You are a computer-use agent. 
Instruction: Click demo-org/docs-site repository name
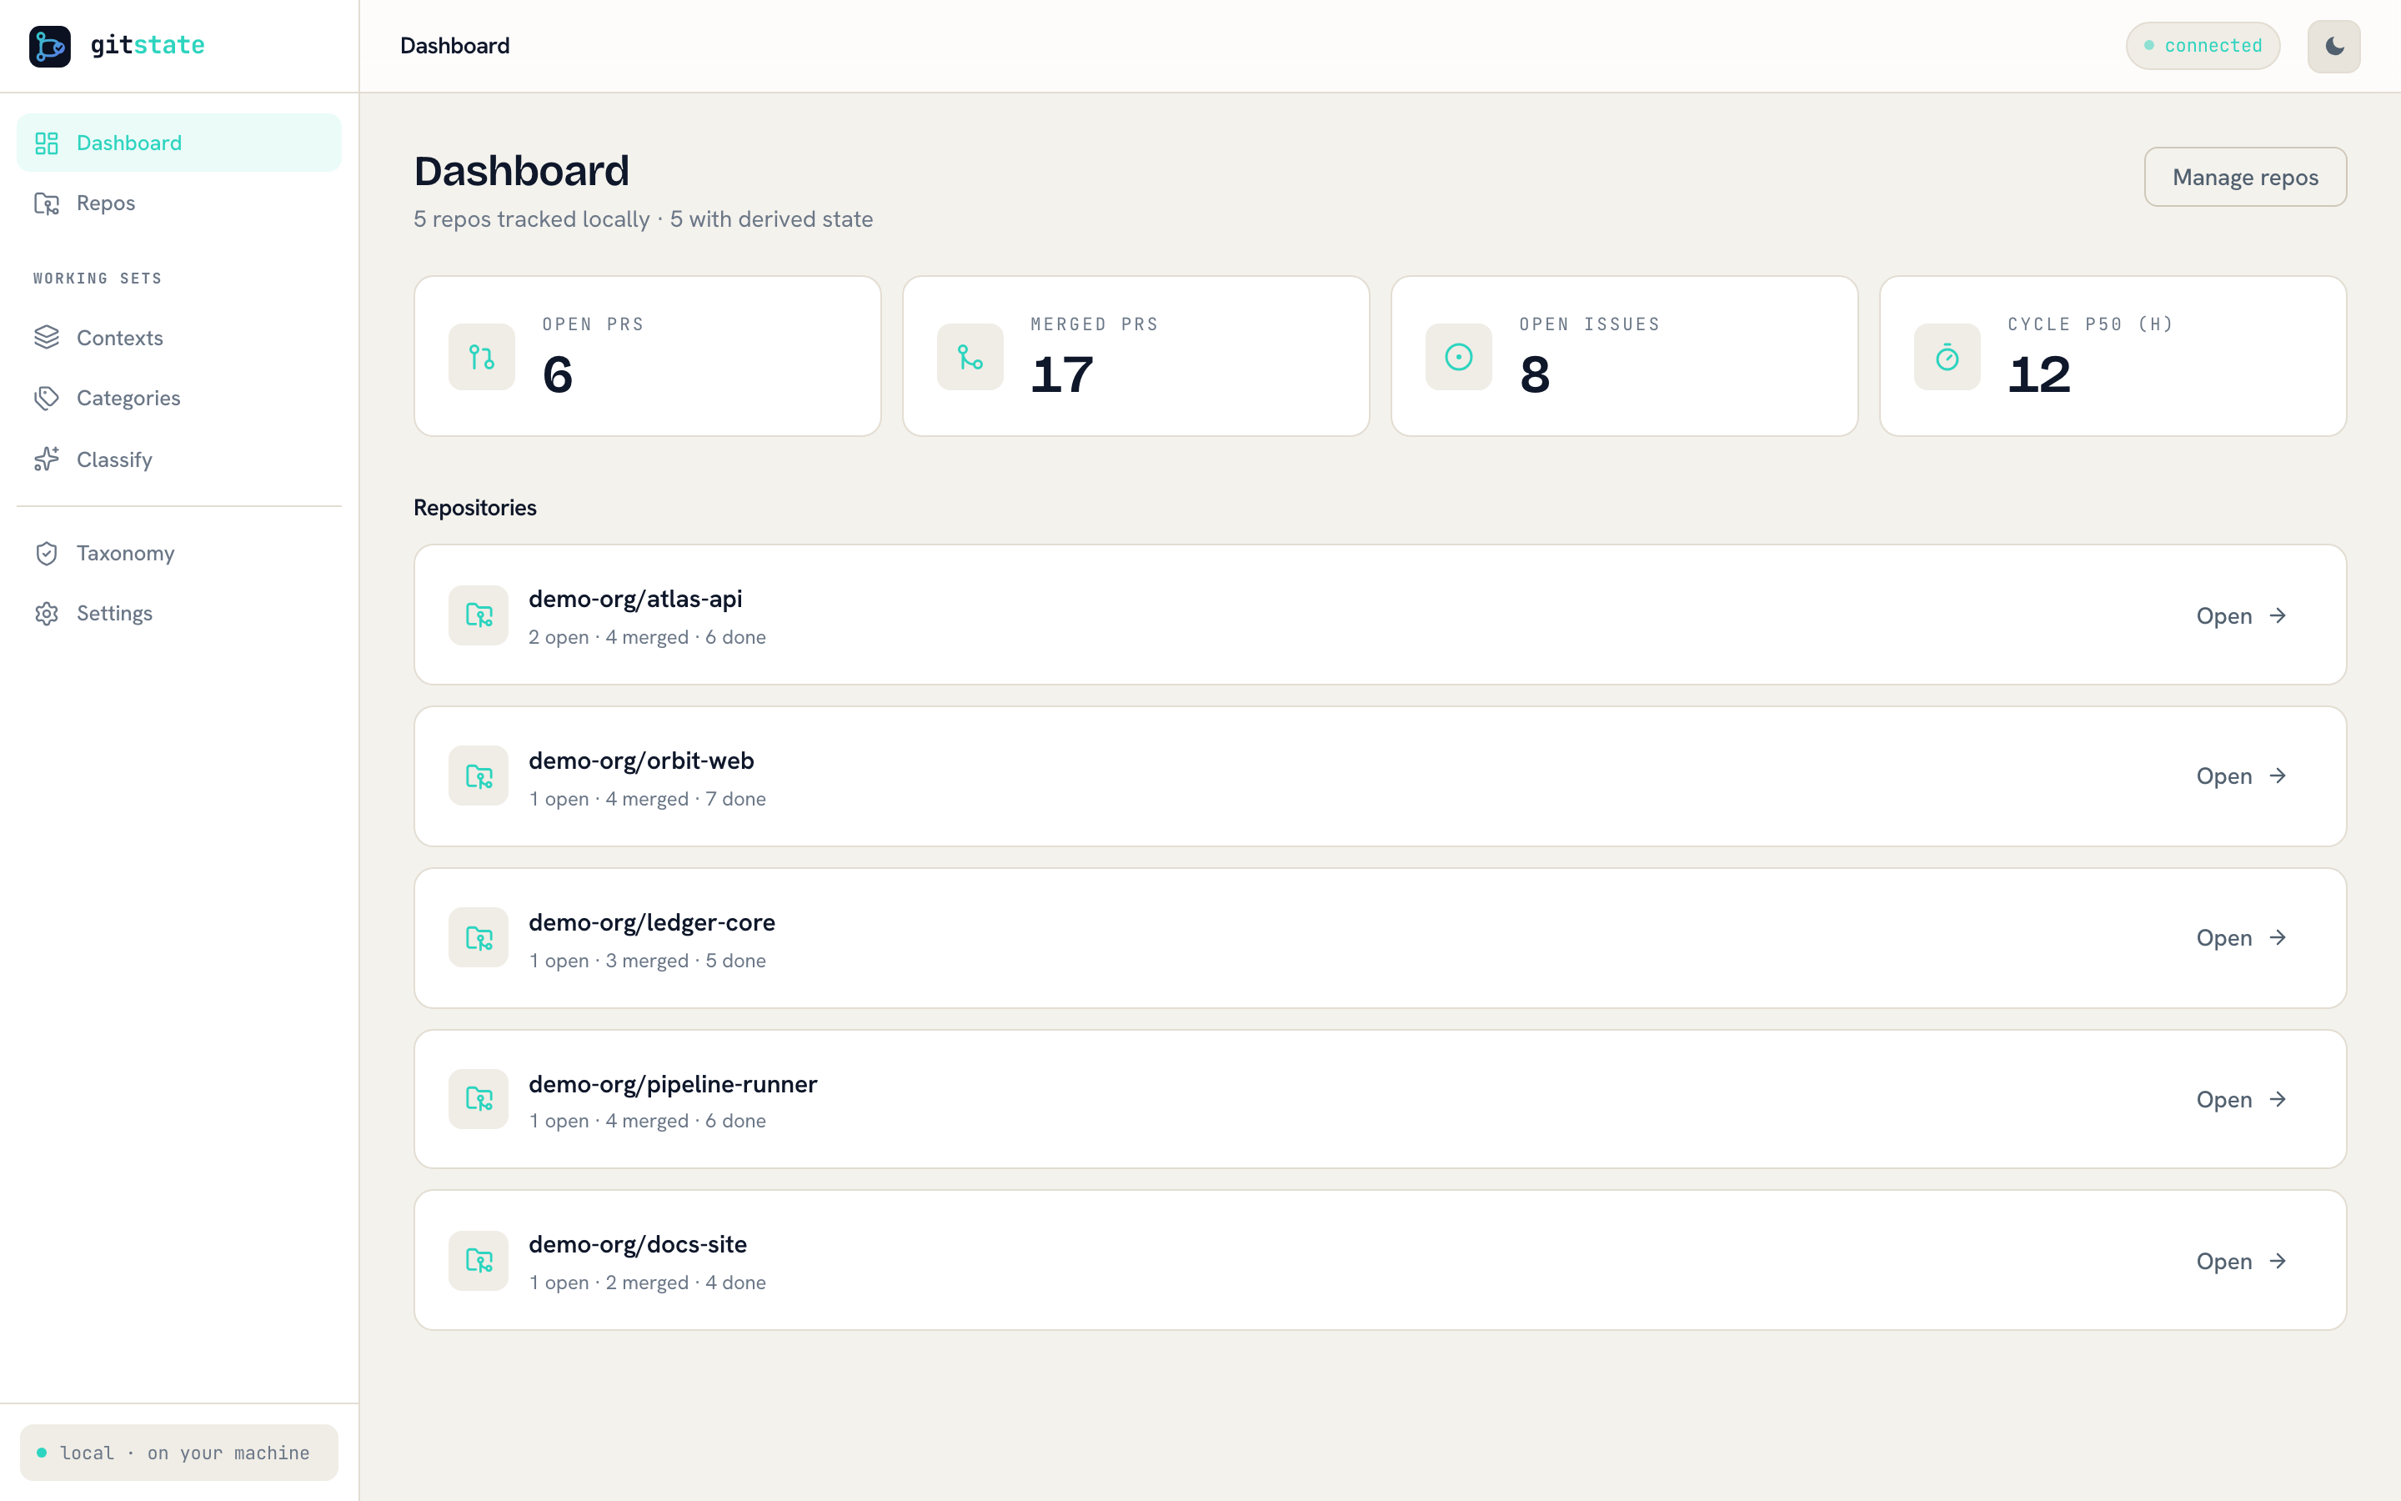click(638, 1245)
